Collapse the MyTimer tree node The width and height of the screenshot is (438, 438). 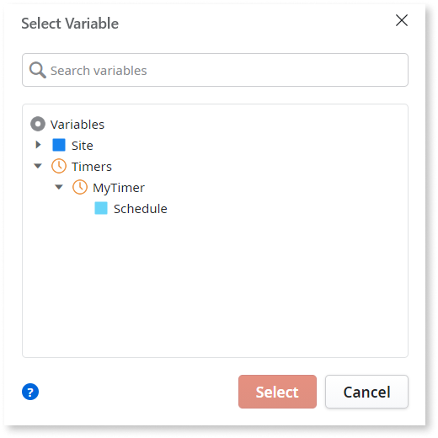pyautogui.click(x=59, y=187)
